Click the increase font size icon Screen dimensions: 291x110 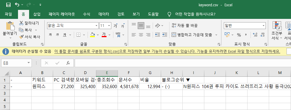tap(115, 26)
